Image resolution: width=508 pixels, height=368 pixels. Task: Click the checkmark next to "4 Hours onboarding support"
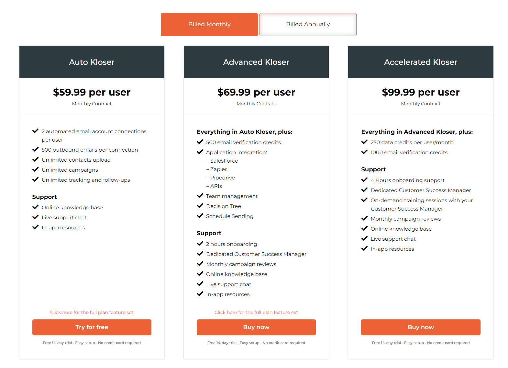365,179
